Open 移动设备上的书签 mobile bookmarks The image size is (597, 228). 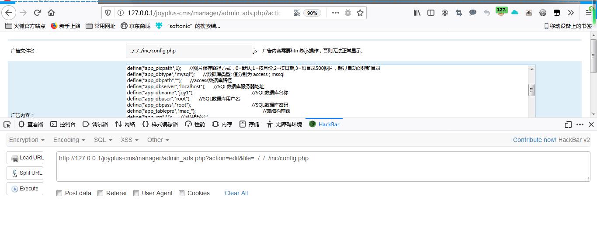pos(568,26)
